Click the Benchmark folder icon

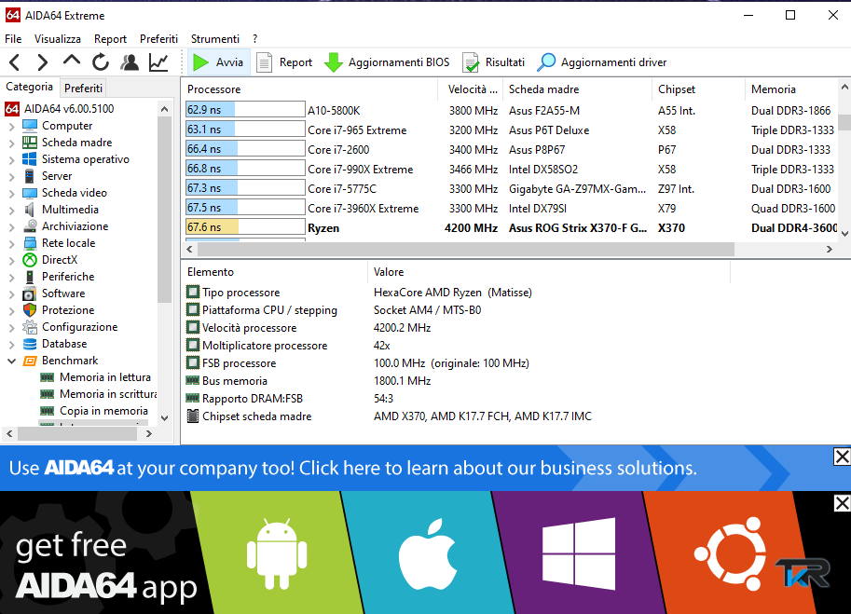(29, 361)
